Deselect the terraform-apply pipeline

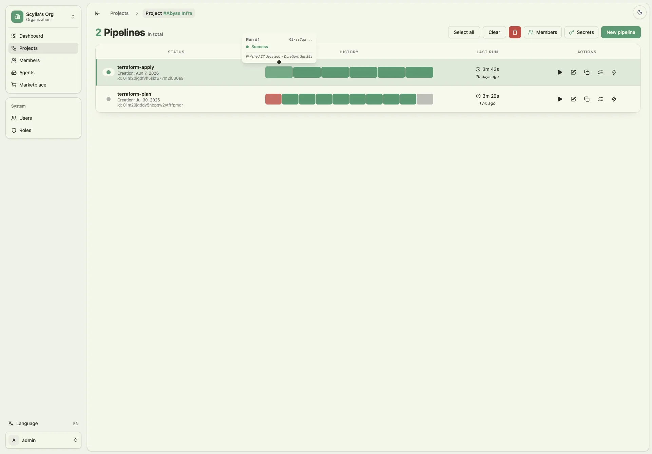109,72
